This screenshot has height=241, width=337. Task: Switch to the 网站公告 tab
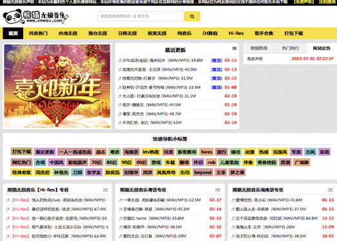(322, 48)
